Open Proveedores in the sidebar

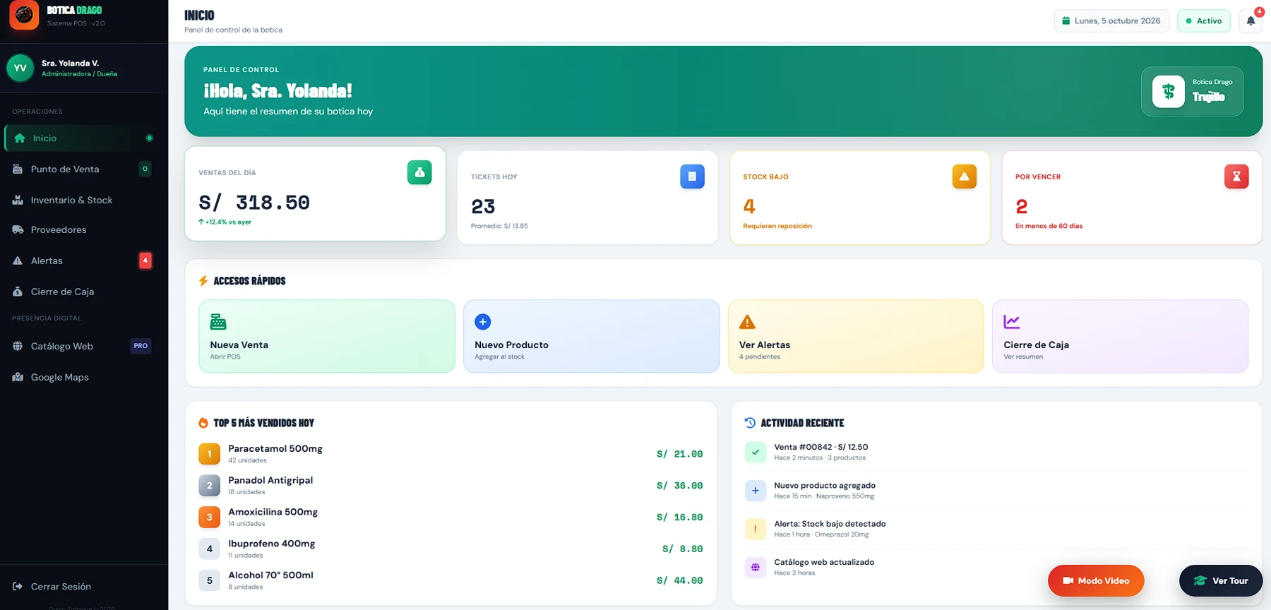click(x=84, y=229)
